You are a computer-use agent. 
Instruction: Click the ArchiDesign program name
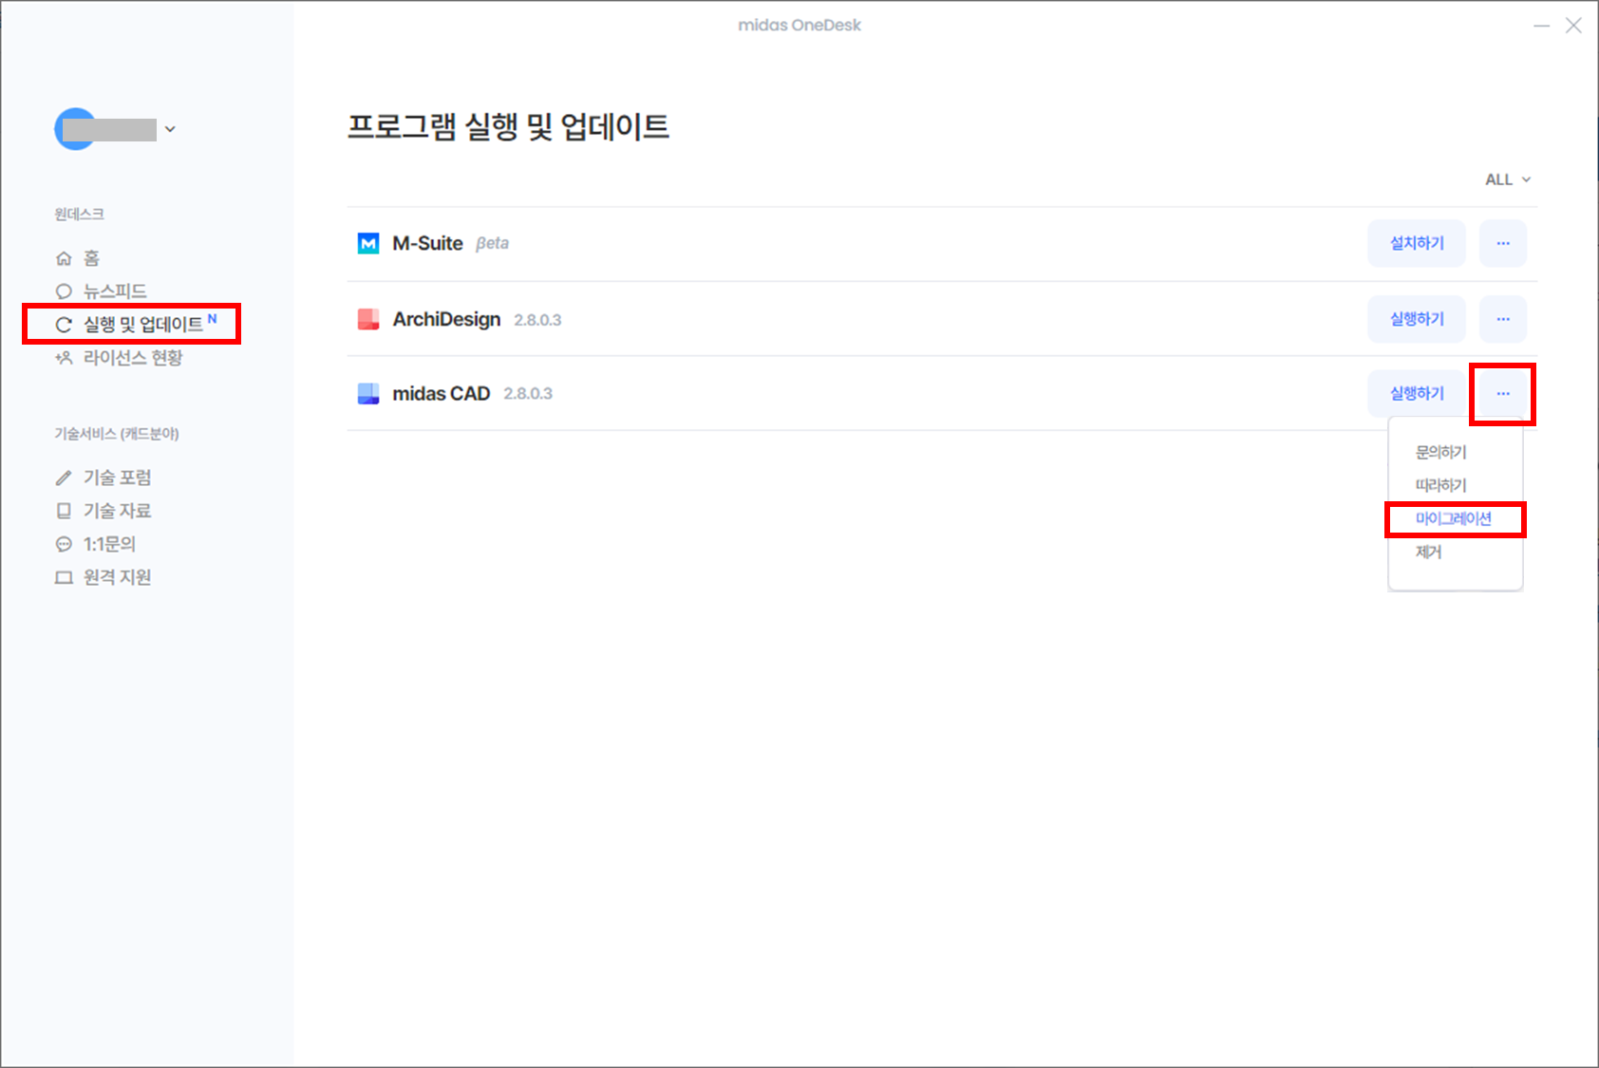coord(446,319)
